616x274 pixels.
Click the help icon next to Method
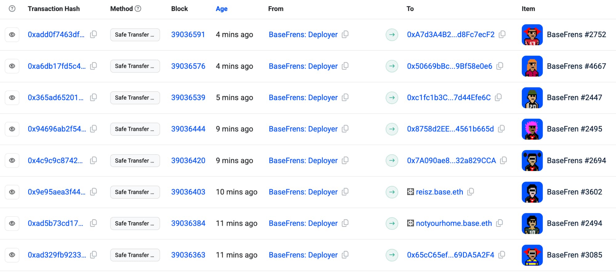point(138,9)
